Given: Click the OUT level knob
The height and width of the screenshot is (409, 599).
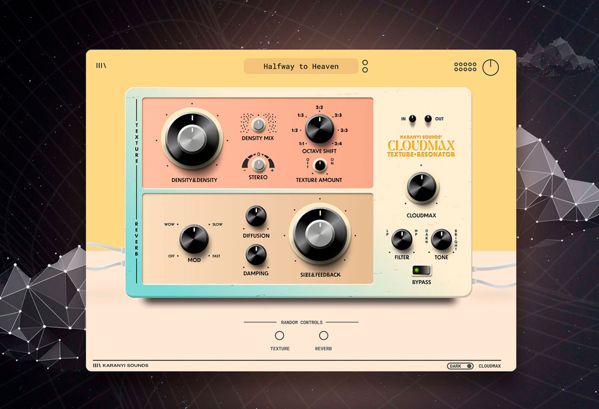Looking at the screenshot, I should (x=428, y=119).
